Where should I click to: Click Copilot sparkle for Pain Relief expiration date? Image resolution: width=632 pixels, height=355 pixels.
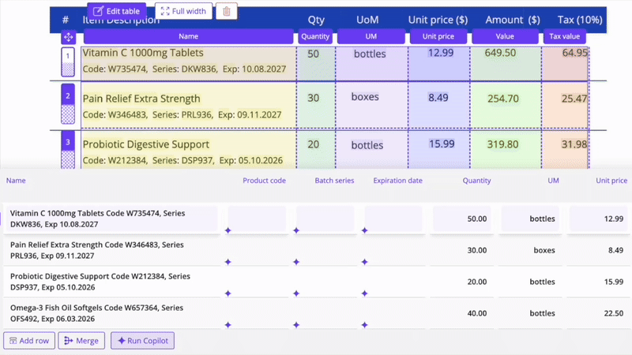(x=365, y=262)
